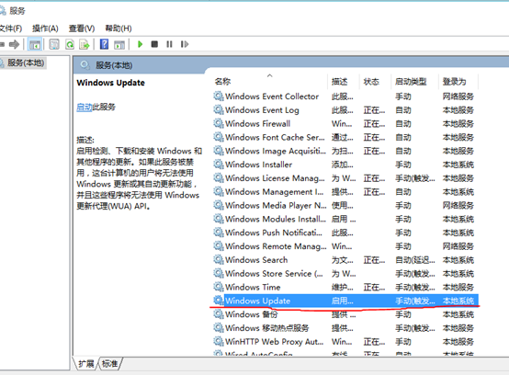Open the properties toolbar icon

point(54,44)
